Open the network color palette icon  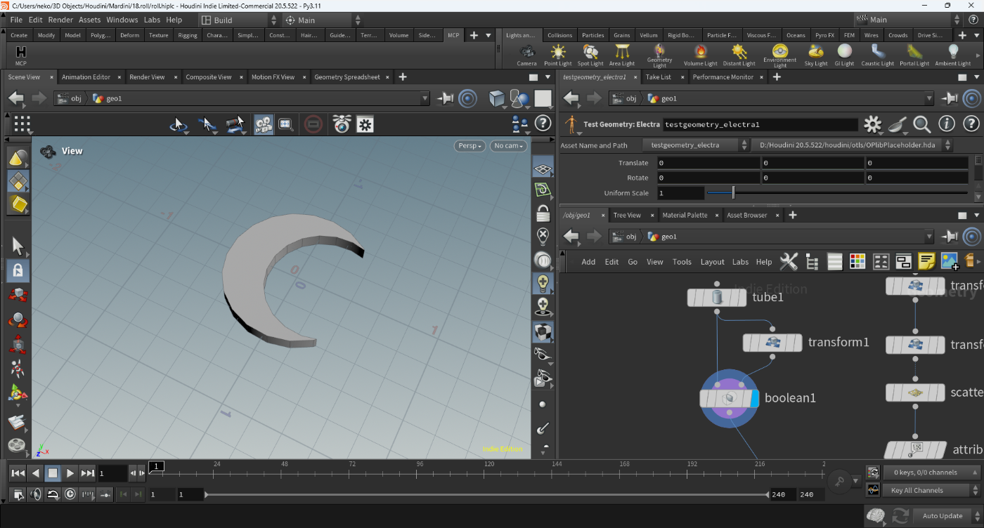[857, 262]
